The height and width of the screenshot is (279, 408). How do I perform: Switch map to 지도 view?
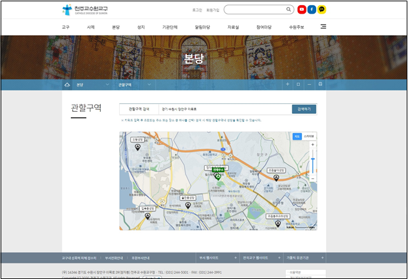pos(297,137)
